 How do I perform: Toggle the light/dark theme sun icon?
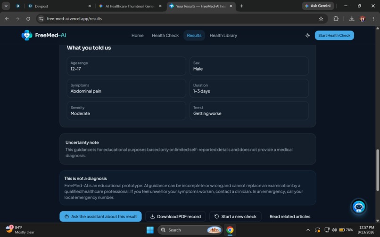click(x=307, y=35)
